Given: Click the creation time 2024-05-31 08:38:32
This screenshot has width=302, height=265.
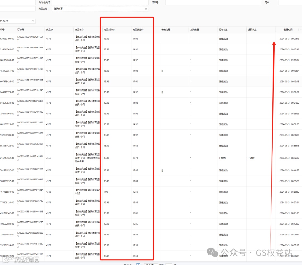Looking at the screenshot, I should [x=289, y=192].
